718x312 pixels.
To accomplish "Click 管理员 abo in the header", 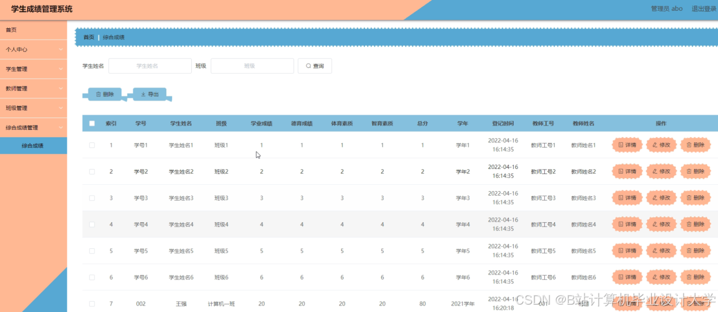I will [667, 8].
